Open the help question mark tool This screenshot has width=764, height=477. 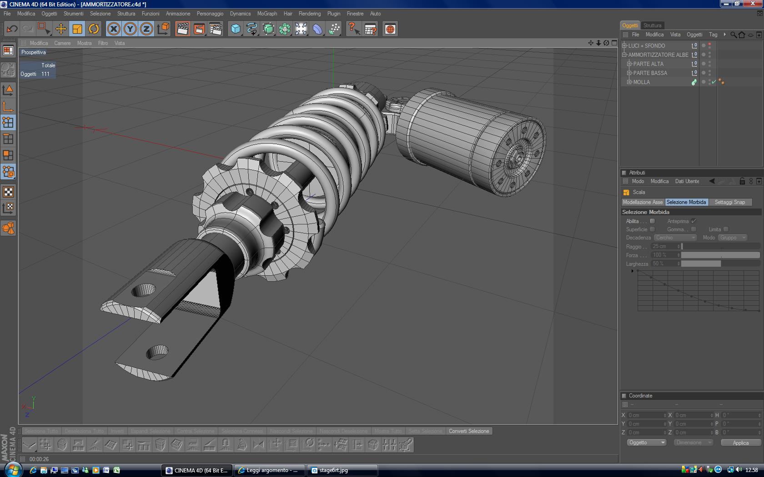point(354,29)
